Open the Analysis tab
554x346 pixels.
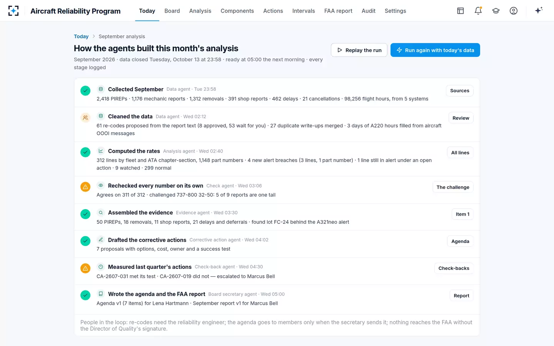[x=200, y=11]
